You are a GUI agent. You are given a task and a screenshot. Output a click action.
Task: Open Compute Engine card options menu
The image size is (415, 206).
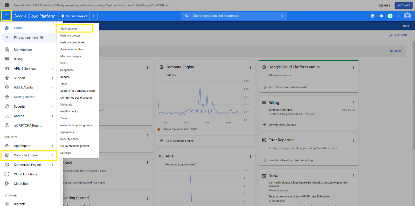pos(250,67)
